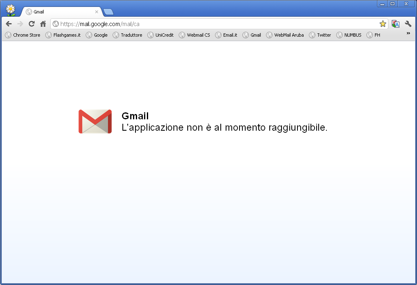Close the browser window
The height and width of the screenshot is (285, 417).
click(406, 4)
